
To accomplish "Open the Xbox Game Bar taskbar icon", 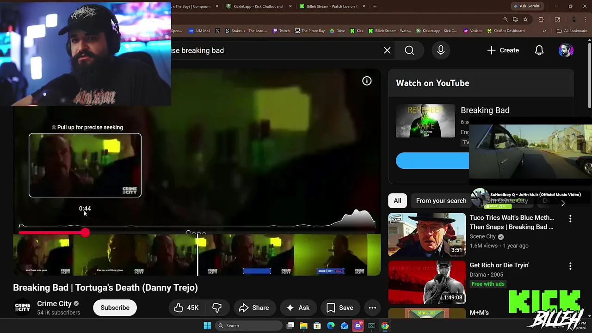I will pos(371,326).
